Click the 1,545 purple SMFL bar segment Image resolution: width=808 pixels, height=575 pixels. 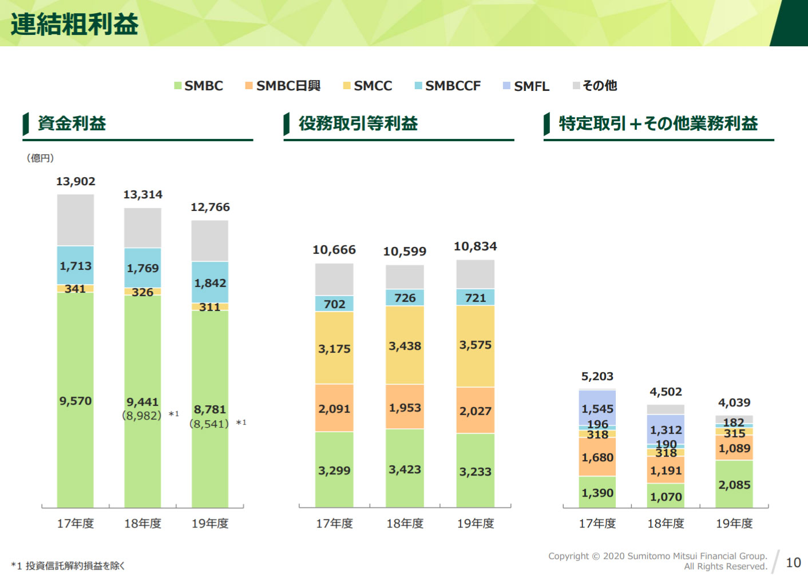597,408
